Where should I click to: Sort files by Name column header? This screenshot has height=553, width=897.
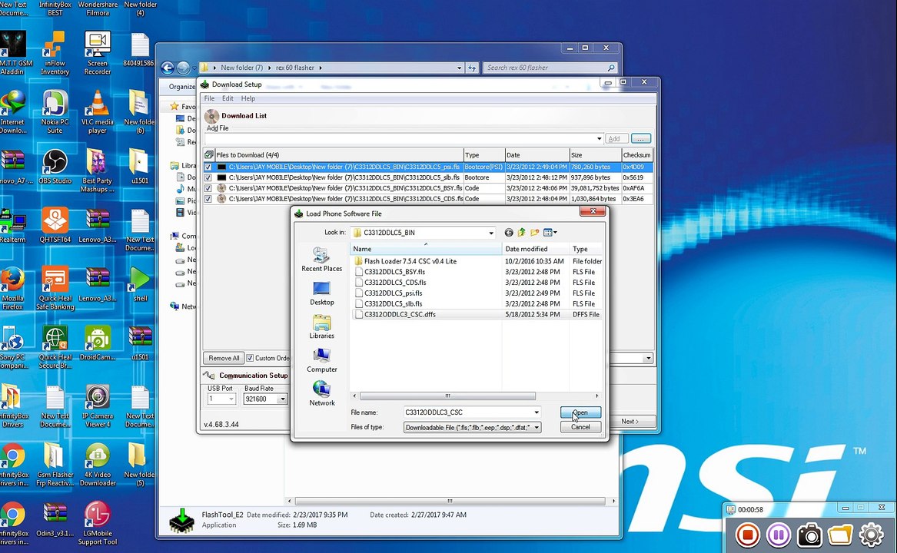click(426, 249)
